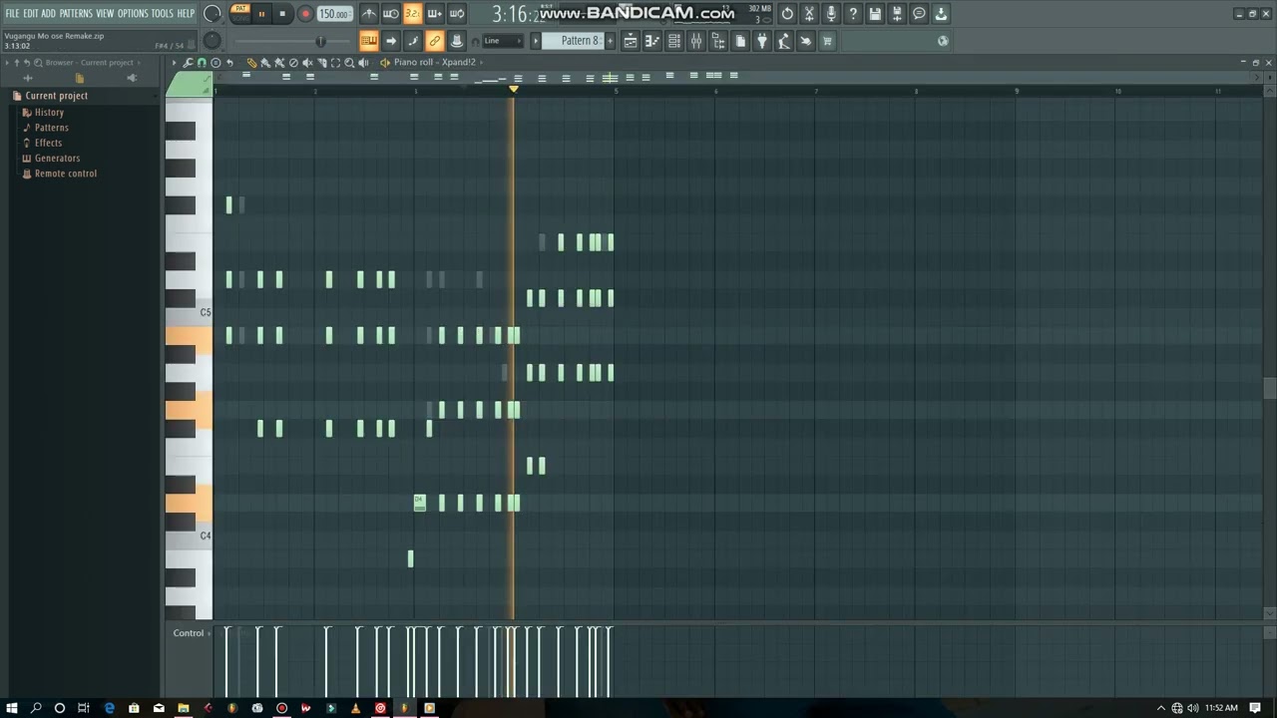Stop playback with the square button
The width and height of the screenshot is (1277, 718).
coord(282,14)
